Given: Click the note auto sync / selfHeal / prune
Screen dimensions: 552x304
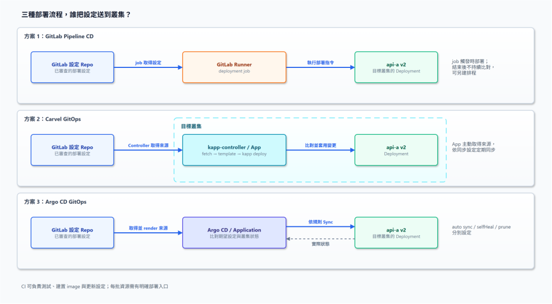Looking at the screenshot, I should pyautogui.click(x=481, y=230).
